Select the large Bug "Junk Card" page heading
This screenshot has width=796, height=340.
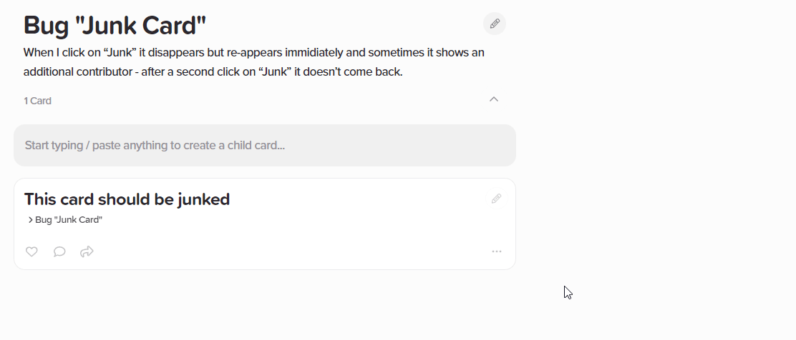[115, 25]
